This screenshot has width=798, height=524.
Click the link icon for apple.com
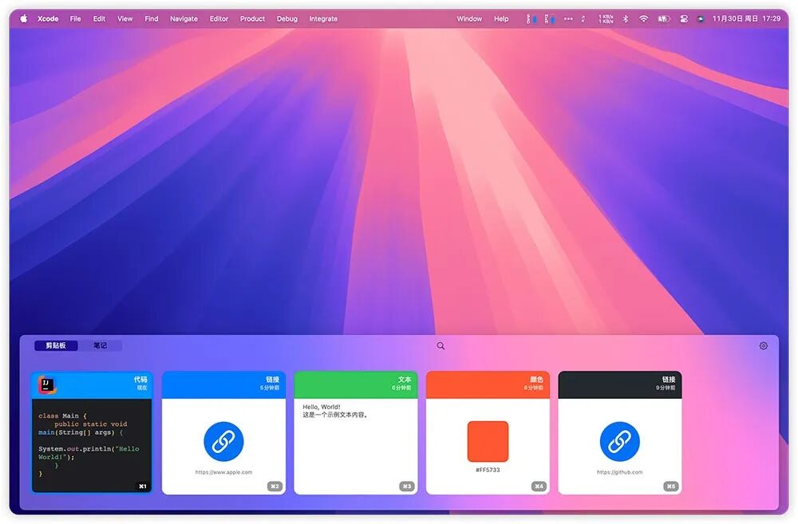[x=223, y=442]
